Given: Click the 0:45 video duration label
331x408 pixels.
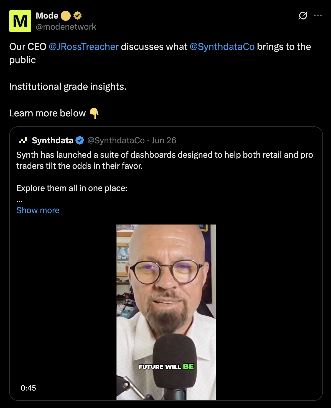Looking at the screenshot, I should [28, 388].
